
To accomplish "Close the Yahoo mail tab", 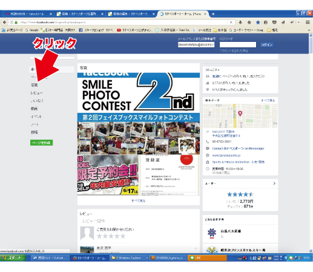I will tap(51, 14).
